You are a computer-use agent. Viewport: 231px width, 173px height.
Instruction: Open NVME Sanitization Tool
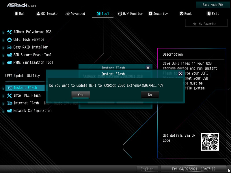click(33, 63)
